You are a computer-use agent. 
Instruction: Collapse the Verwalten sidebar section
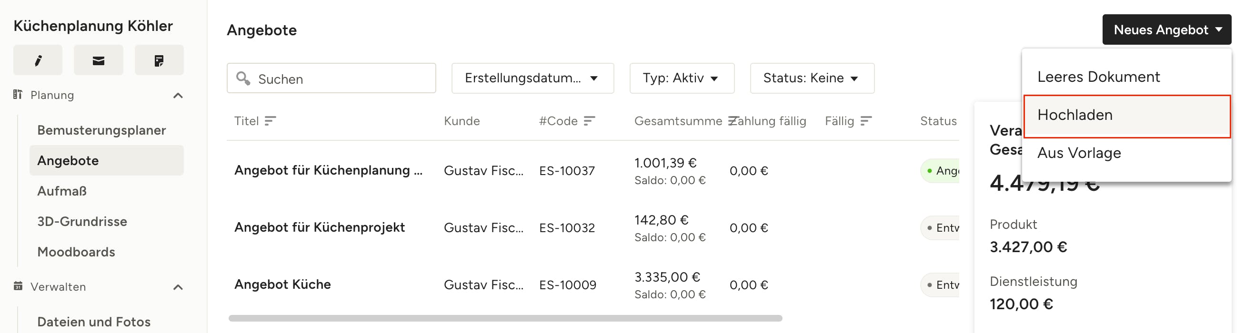[x=178, y=287]
